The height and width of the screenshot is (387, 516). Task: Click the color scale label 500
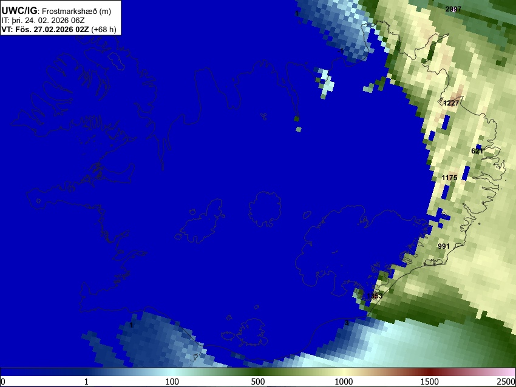257,382
